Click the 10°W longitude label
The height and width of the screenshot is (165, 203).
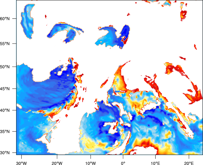pyautogui.click(x=91, y=163)
